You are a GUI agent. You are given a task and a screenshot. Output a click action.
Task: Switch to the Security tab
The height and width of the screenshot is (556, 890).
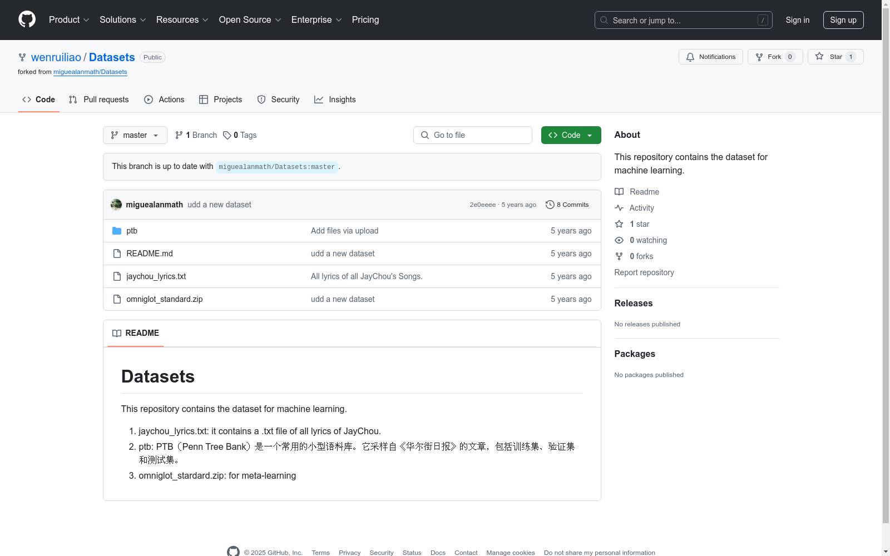tap(278, 100)
